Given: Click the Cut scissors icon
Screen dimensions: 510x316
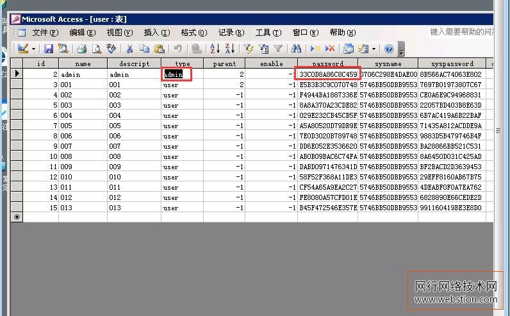Looking at the screenshot, I should [129, 49].
